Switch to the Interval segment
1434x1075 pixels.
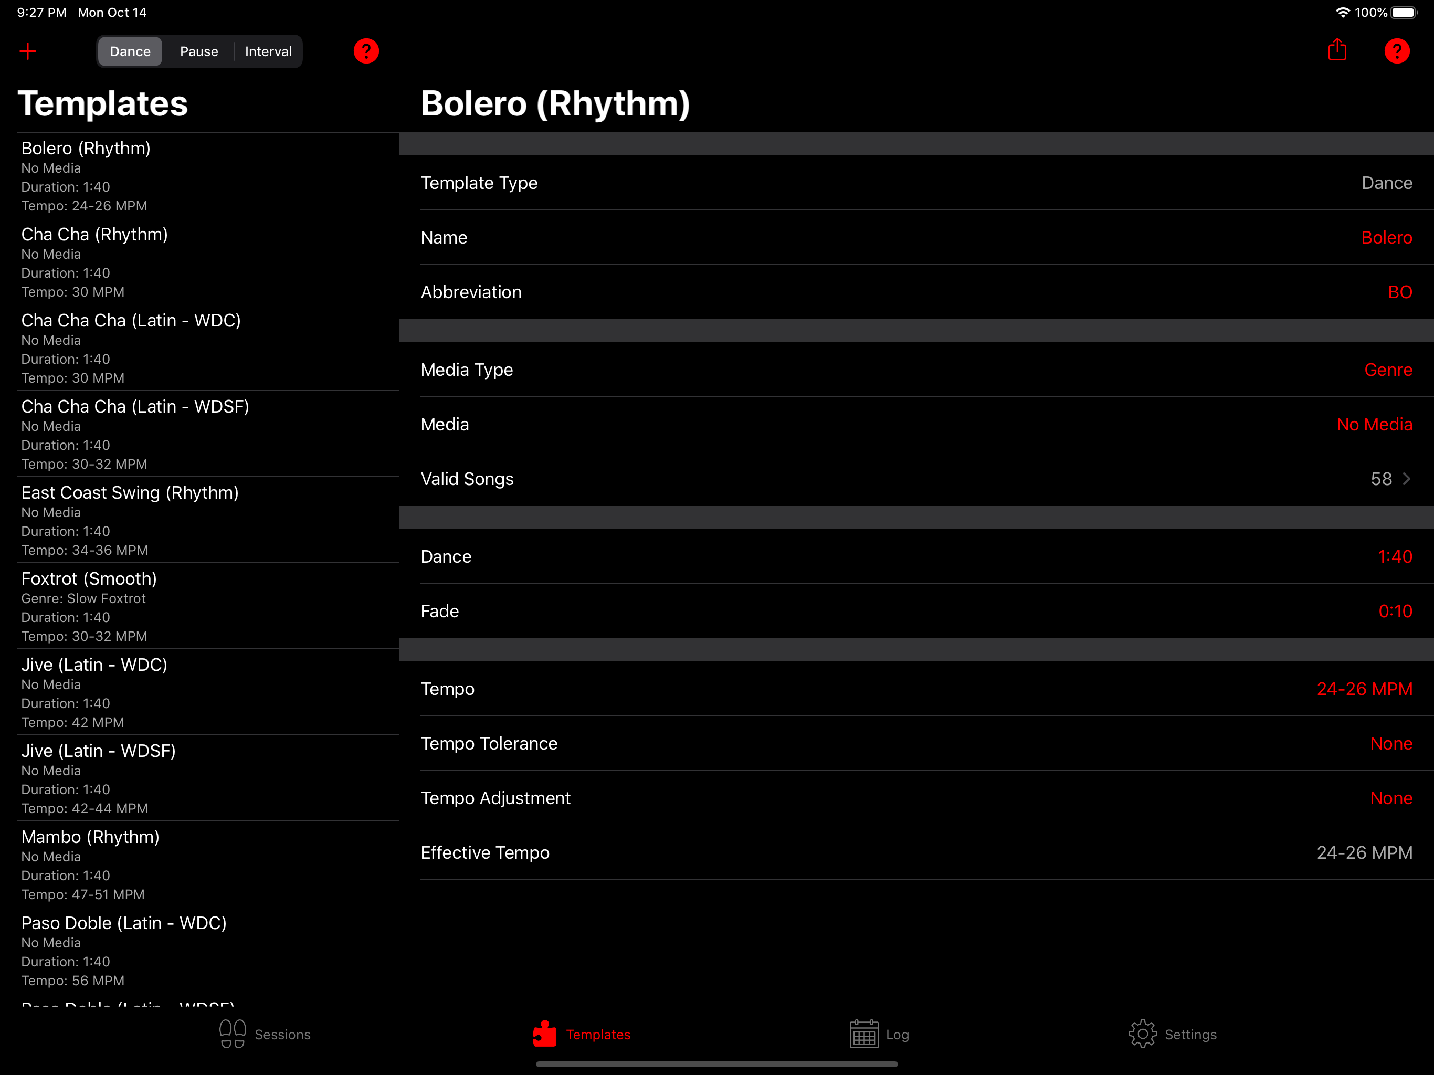(x=268, y=51)
